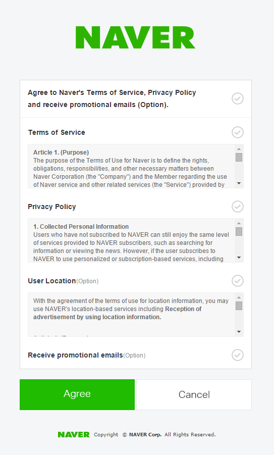Tick the Privacy Policy checkmark
The height and width of the screenshot is (455, 274).
point(238,207)
